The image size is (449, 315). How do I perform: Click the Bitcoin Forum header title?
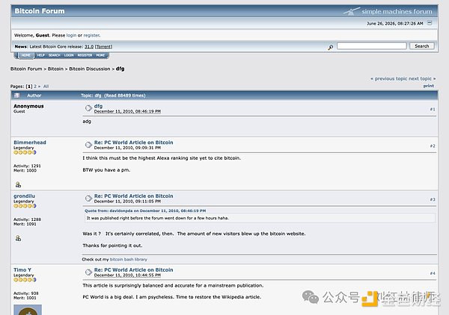point(40,11)
